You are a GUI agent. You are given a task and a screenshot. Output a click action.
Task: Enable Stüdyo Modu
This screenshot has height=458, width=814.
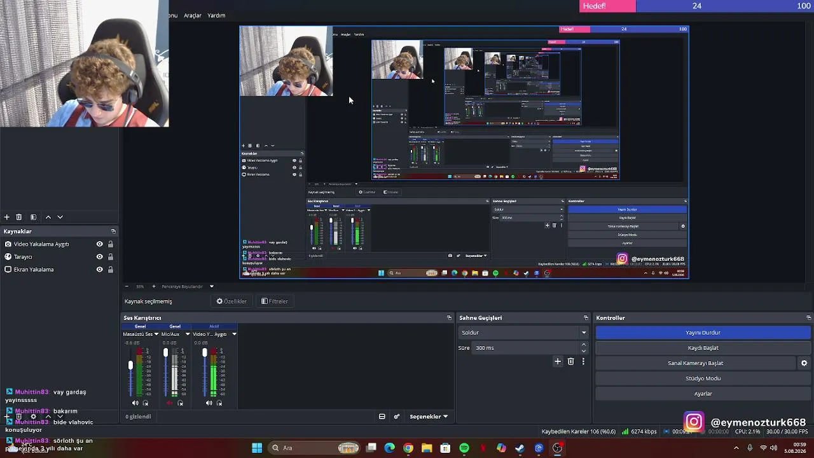click(703, 378)
